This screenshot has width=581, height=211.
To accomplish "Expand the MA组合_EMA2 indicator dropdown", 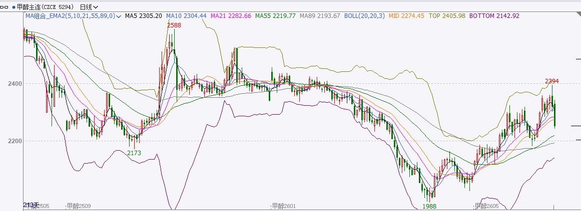I will 119,16.
